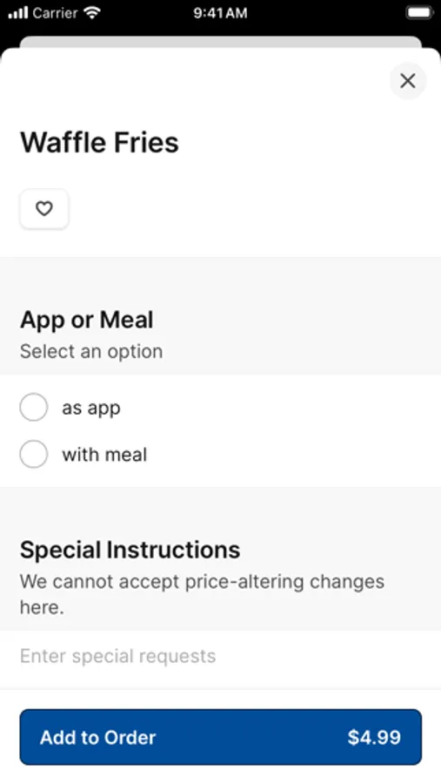Focus the "Enter special requests" field
Screen dimensions: 441x784
220,655
